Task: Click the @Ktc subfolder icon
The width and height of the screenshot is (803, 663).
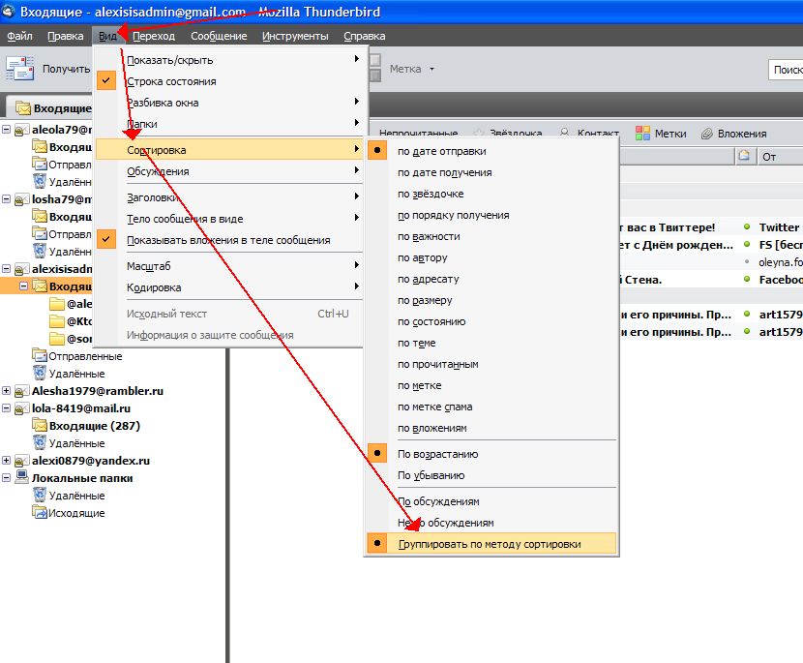Action: [57, 321]
